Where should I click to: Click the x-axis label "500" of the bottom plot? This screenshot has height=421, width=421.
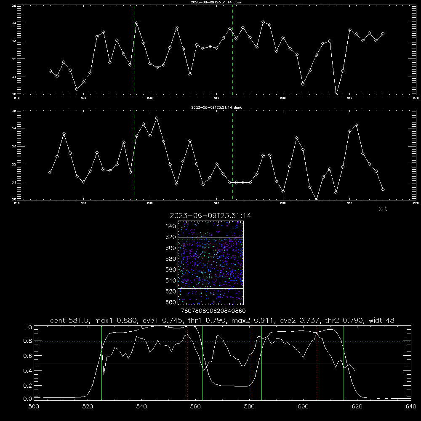pyautogui.click(x=34, y=406)
